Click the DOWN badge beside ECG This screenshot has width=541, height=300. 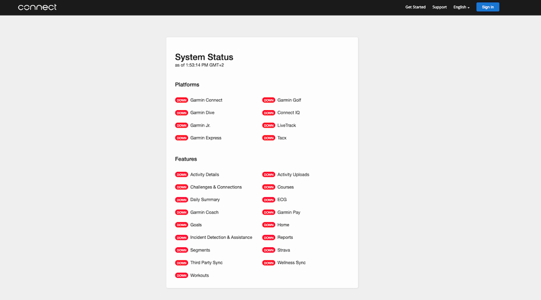[x=268, y=200]
